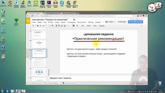165x93 pixels.
Task: Click the Фон background button
Action: (x=83, y=26)
